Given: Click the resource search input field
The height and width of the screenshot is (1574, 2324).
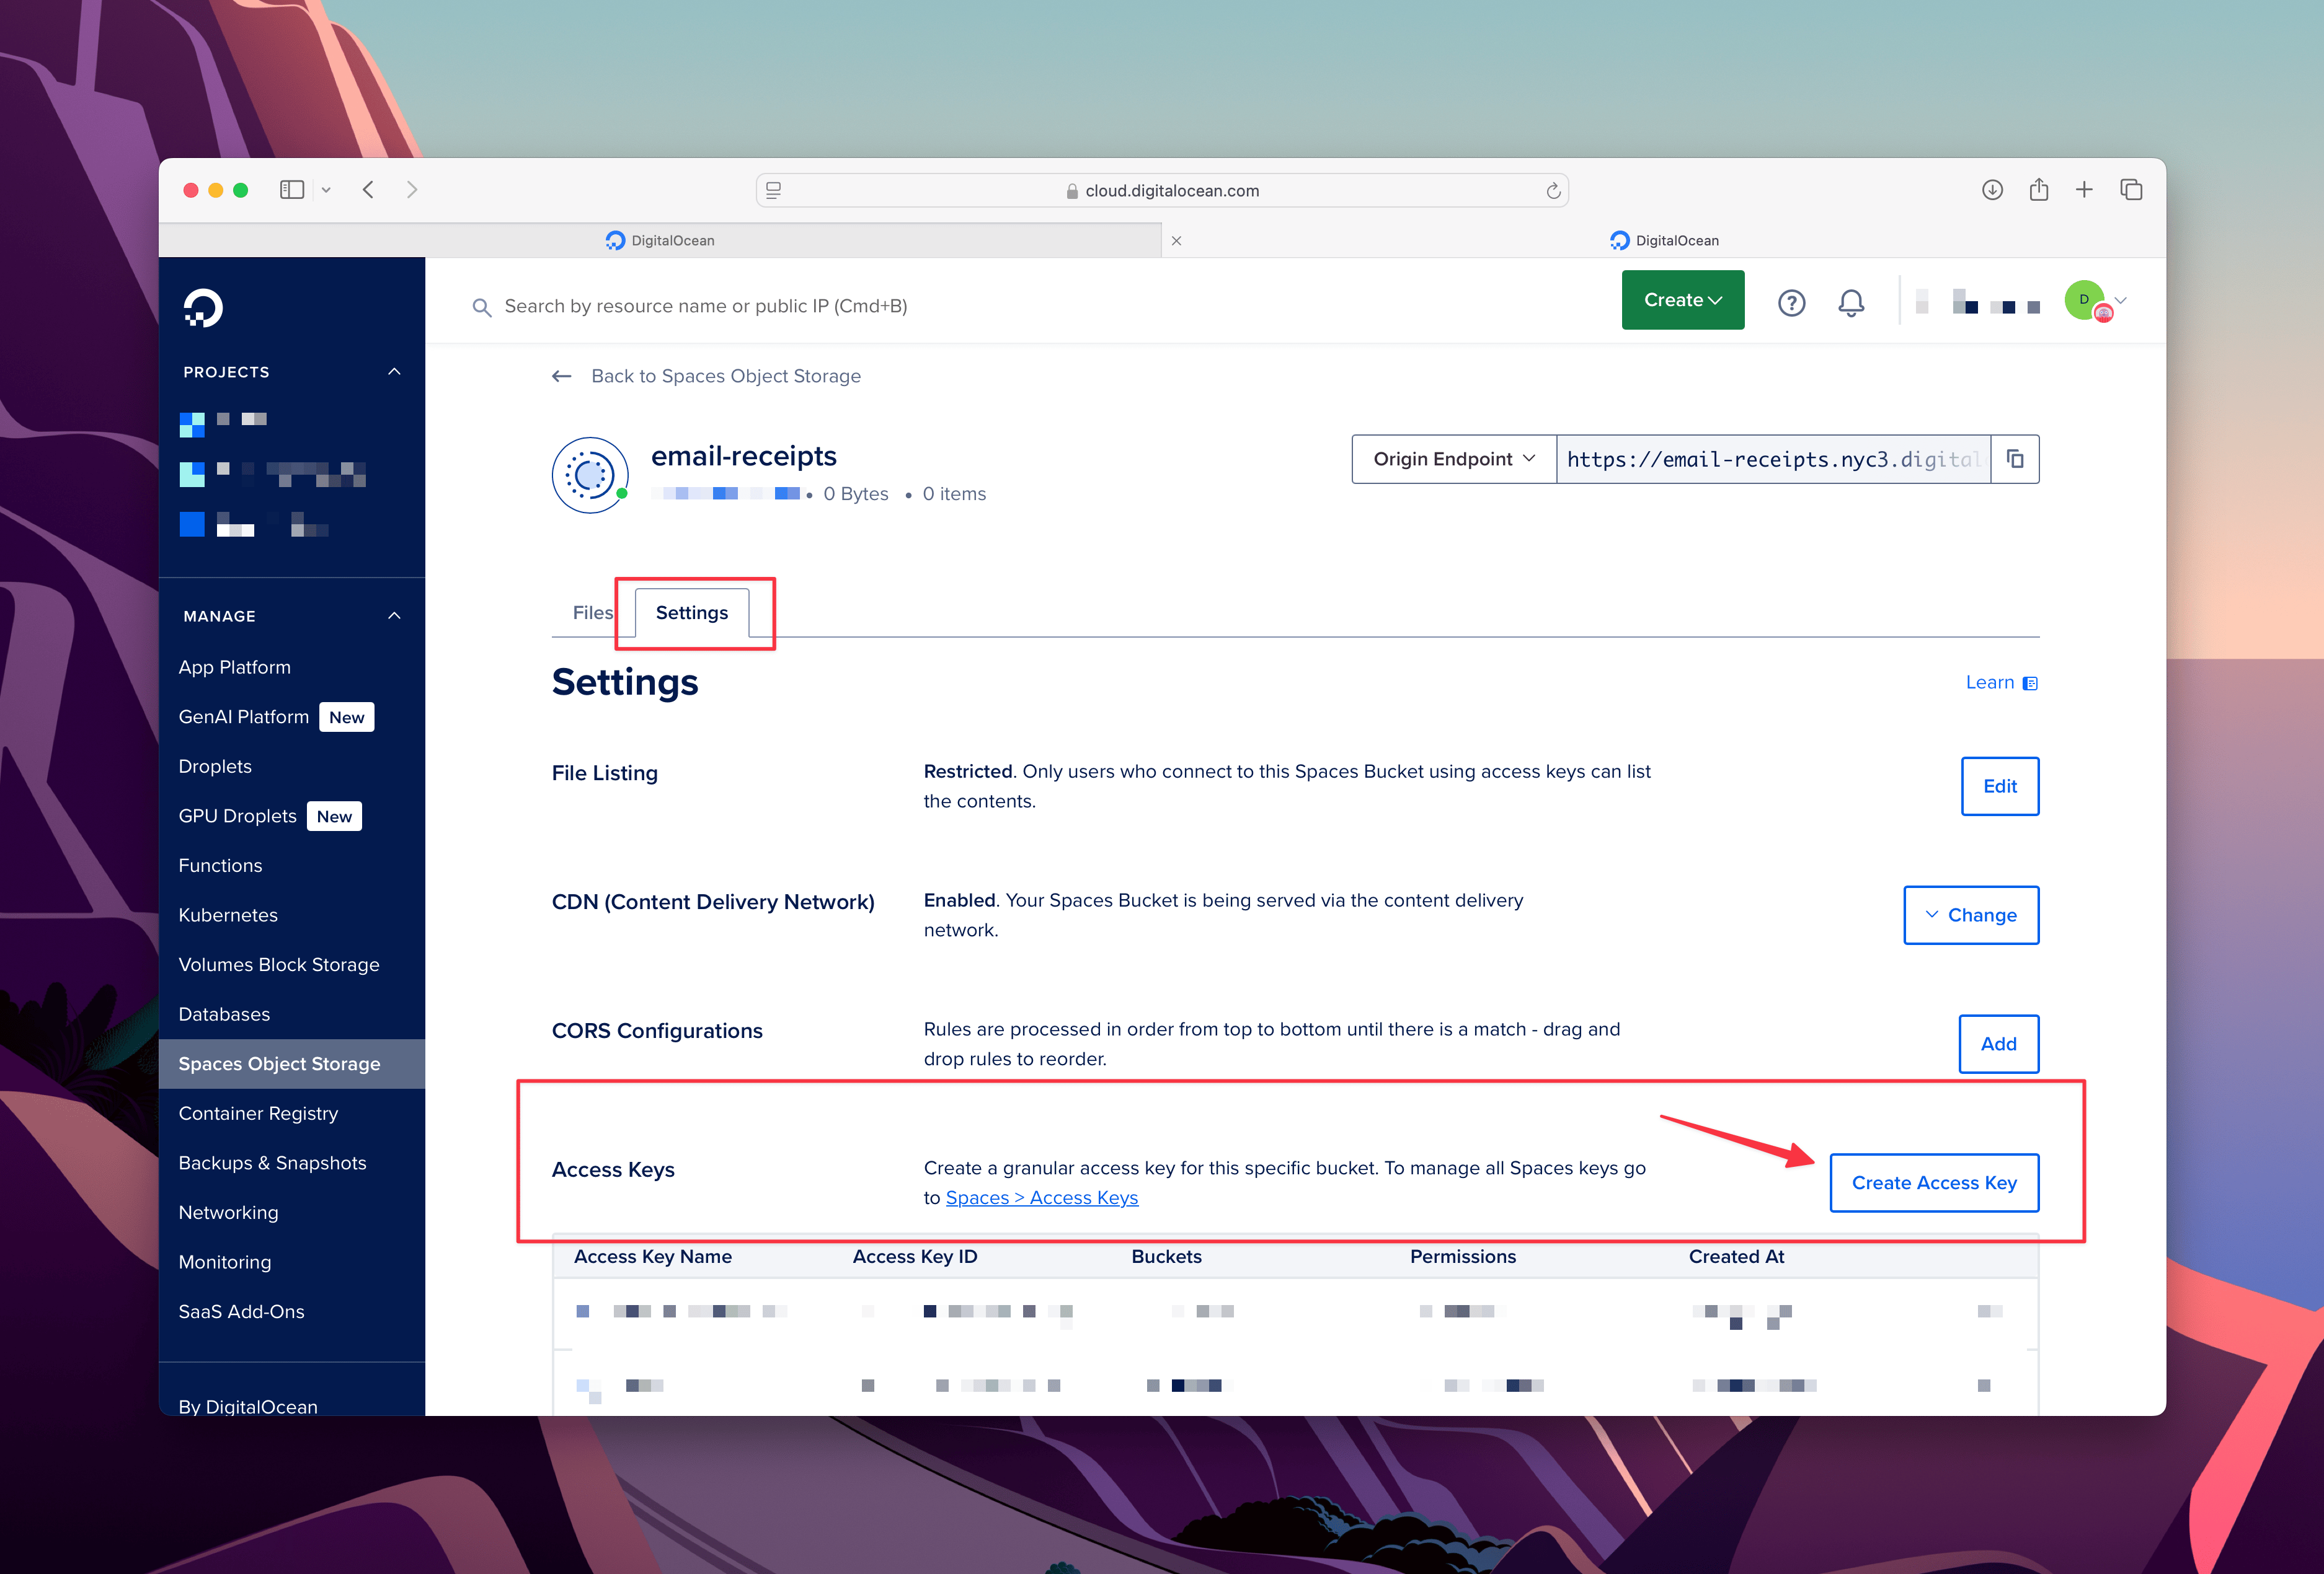Looking at the screenshot, I should (705, 307).
